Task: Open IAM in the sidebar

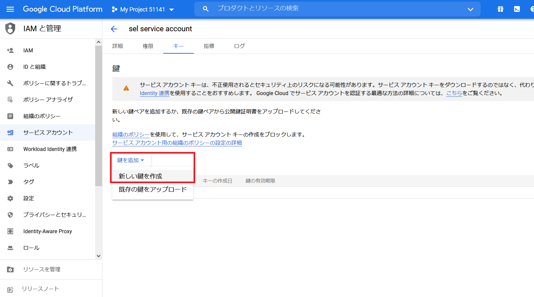Action: tap(47, 50)
